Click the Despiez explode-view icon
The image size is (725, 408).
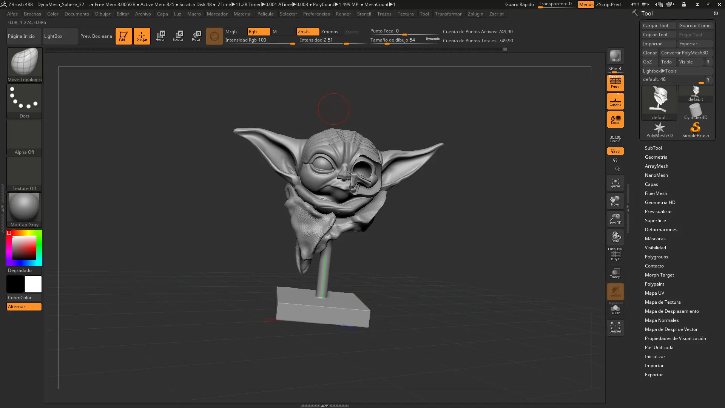615,328
